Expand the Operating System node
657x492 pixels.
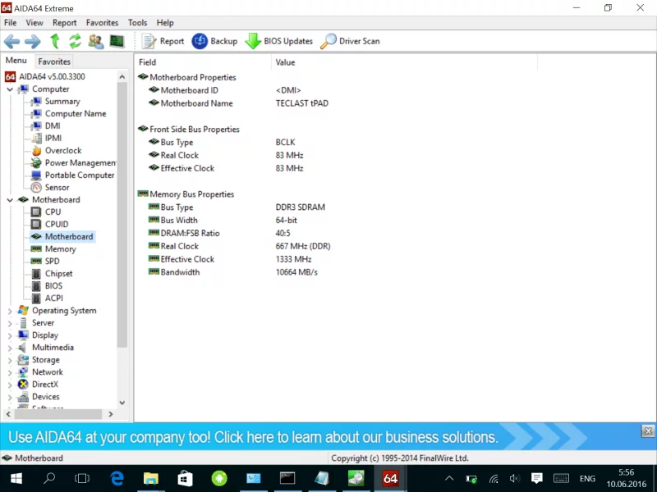coord(10,311)
